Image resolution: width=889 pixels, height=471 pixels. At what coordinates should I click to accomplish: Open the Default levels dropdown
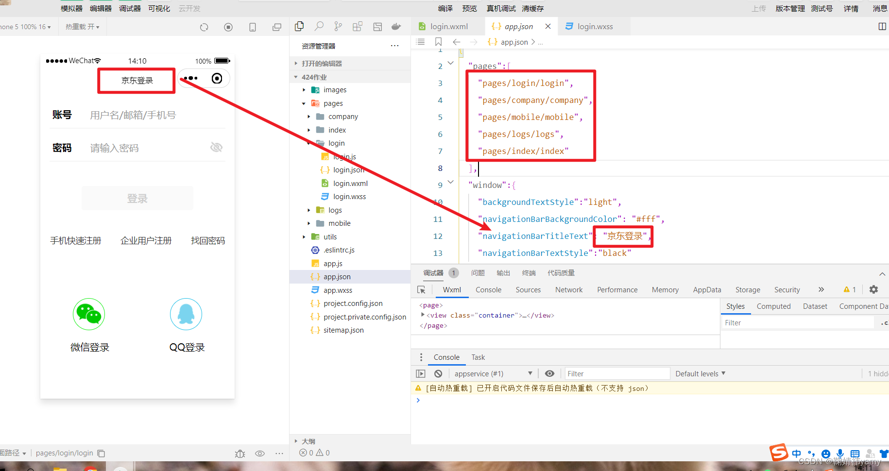(700, 373)
